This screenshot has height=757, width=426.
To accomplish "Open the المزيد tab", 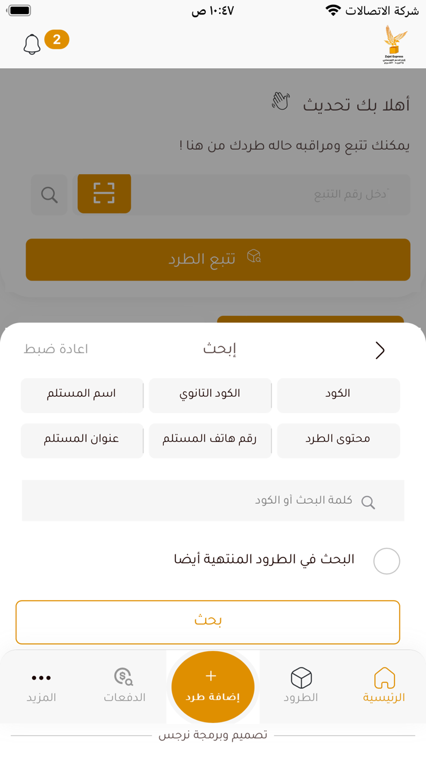I will (43, 686).
